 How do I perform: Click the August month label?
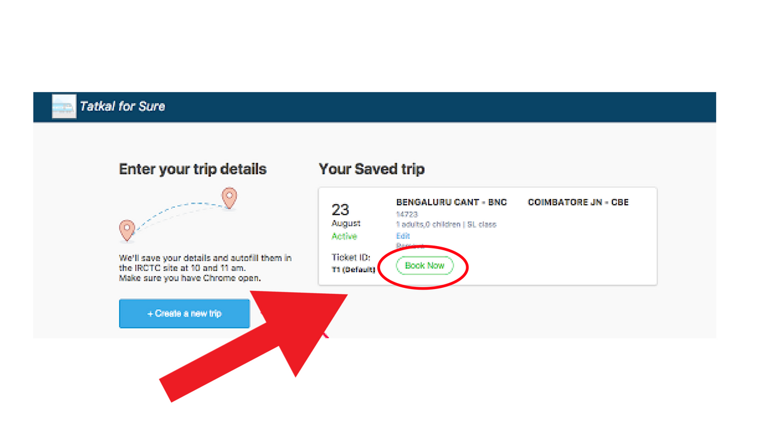pos(346,223)
